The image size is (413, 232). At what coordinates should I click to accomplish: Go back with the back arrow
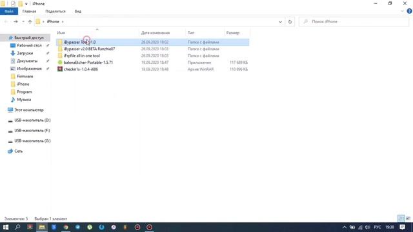[6, 21]
